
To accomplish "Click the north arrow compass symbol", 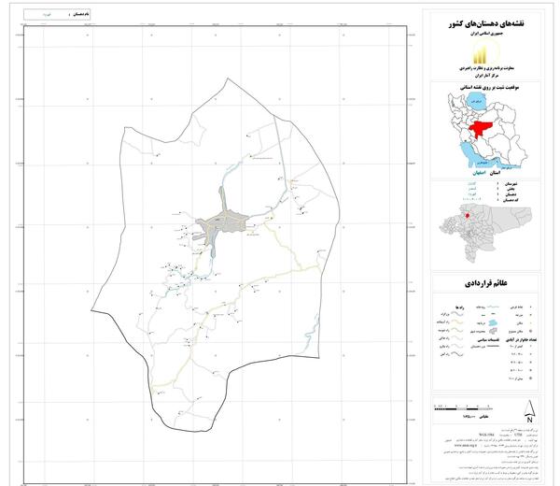I will click(x=530, y=412).
